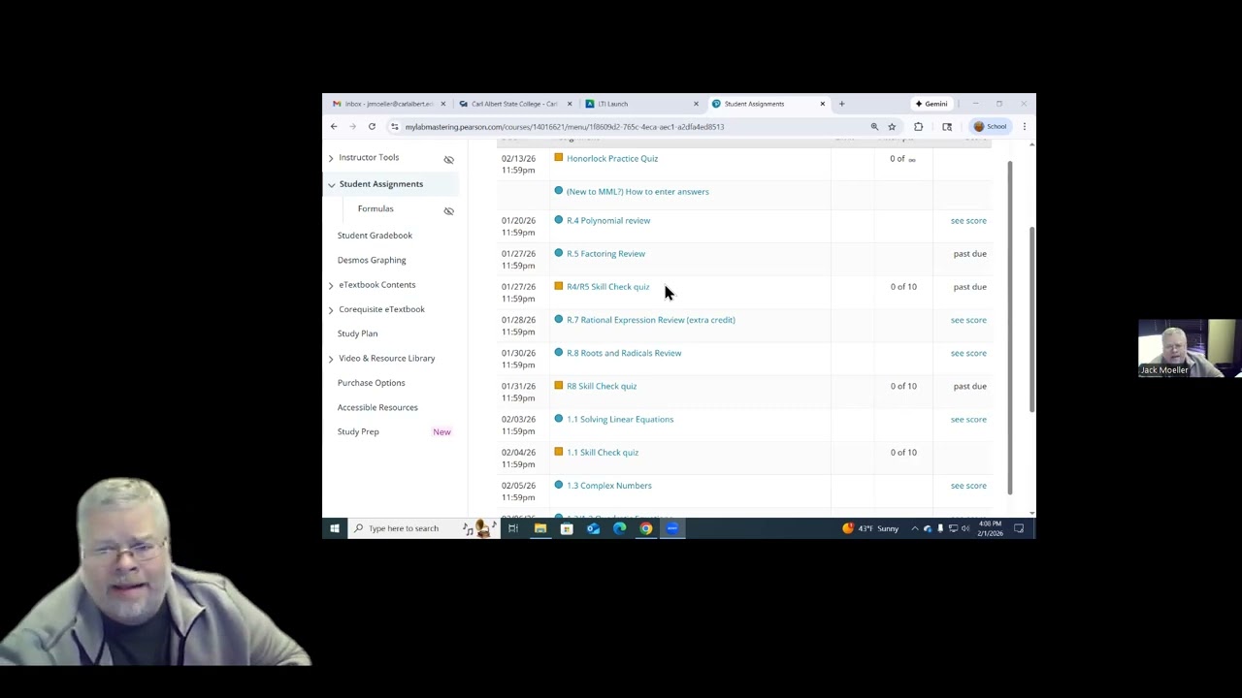Open 1.1 Skill Check quiz link
1242x698 pixels.
tap(603, 453)
